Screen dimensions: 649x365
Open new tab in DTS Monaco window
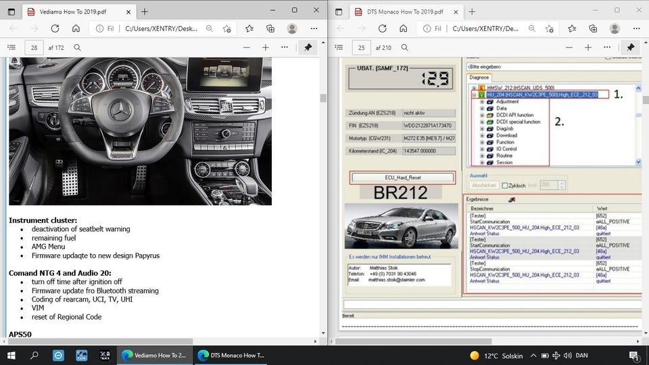point(473,11)
